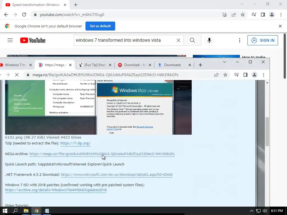Click YouTube page vertical scrollbar
Image resolution: width=287 pixels, height=215 pixels.
click(x=285, y=56)
